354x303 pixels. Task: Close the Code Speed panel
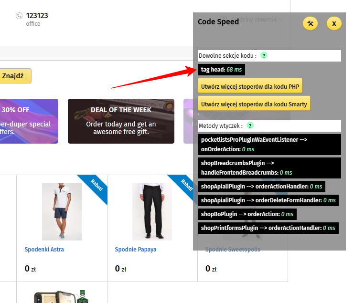pyautogui.click(x=334, y=23)
